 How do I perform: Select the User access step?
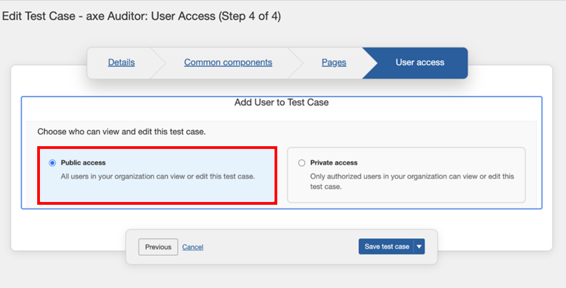(x=419, y=62)
